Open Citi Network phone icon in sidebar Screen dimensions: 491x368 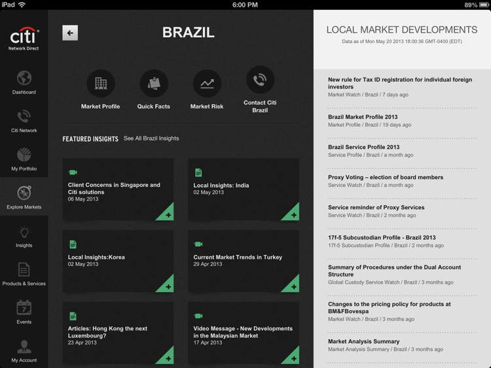pos(24,116)
